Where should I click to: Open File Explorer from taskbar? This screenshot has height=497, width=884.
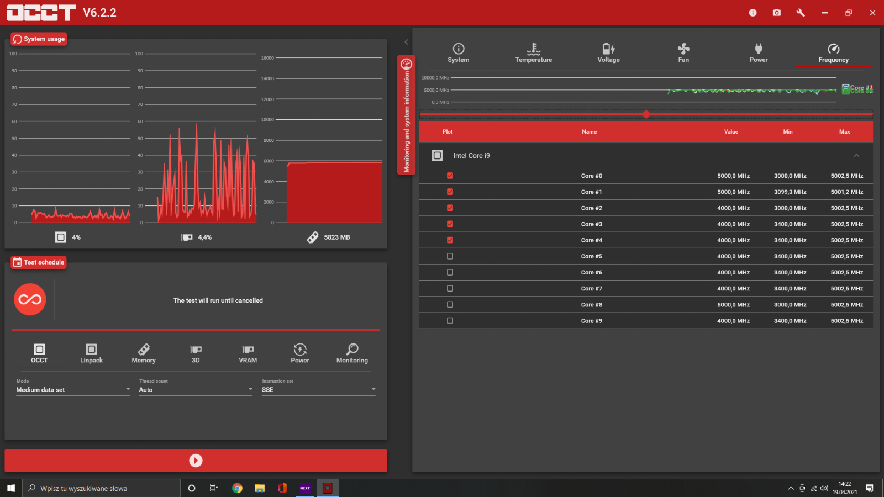point(260,488)
